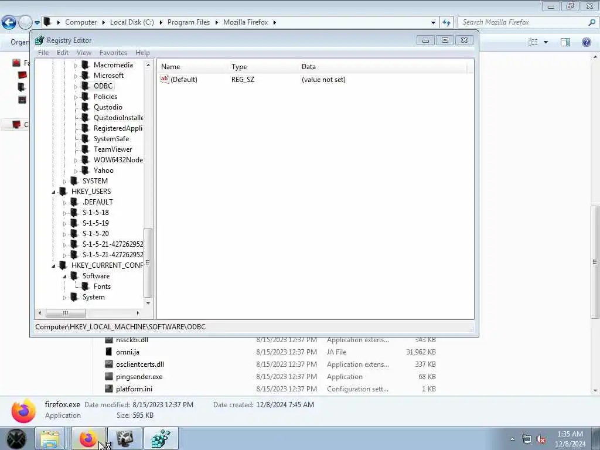Click the Registry Editor title bar icon
The height and width of the screenshot is (450, 600).
pos(40,40)
